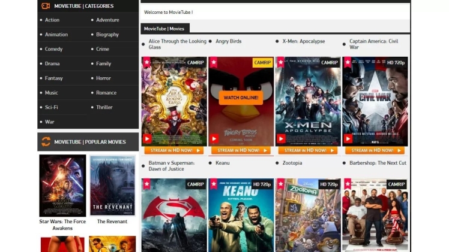Browse the Horror category
The width and height of the screenshot is (449, 252).
tap(103, 78)
